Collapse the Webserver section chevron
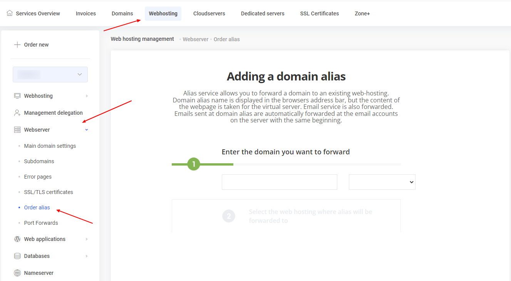The image size is (511, 281). pyautogui.click(x=87, y=130)
